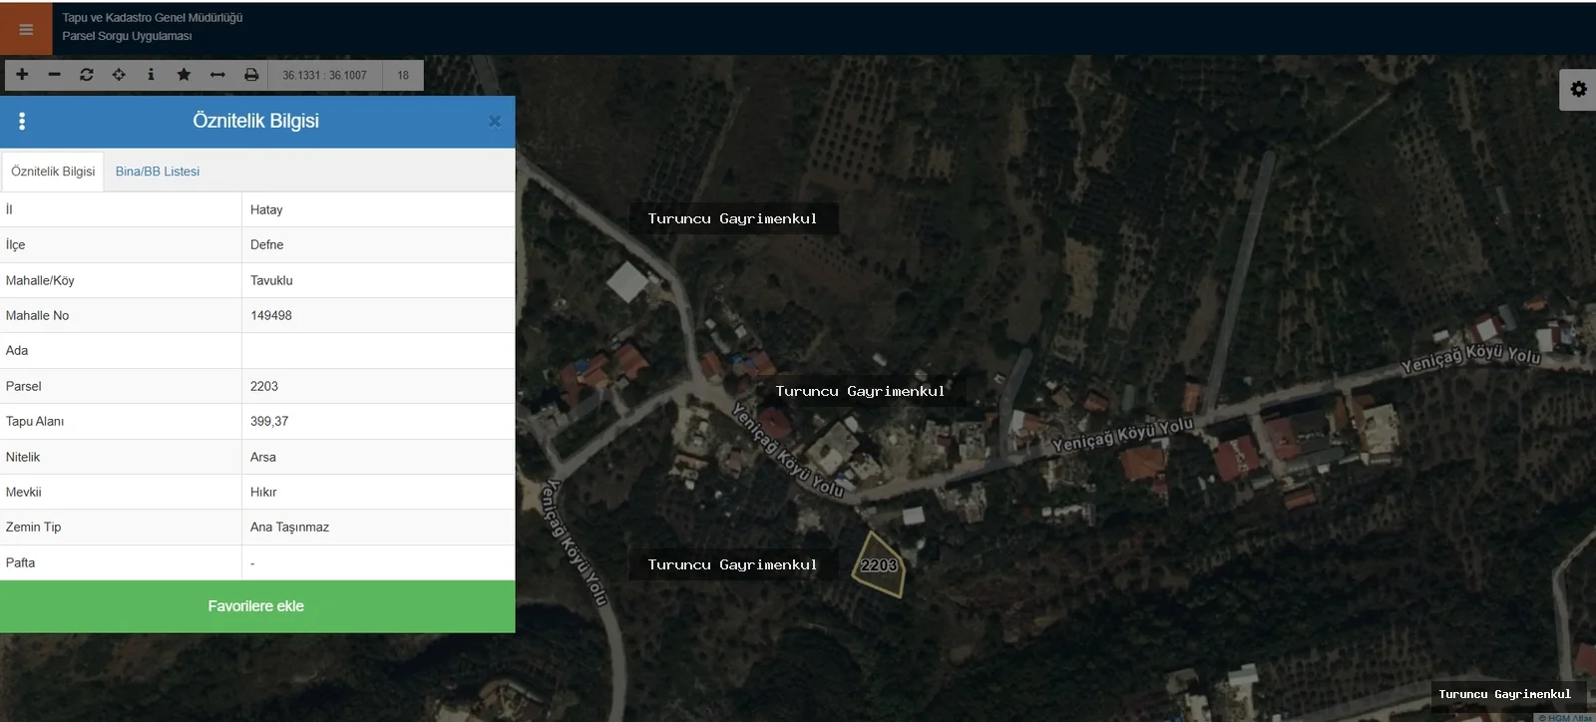Click the Favorilere ekle button
Image resolution: width=1596 pixels, height=722 pixels.
click(x=256, y=606)
